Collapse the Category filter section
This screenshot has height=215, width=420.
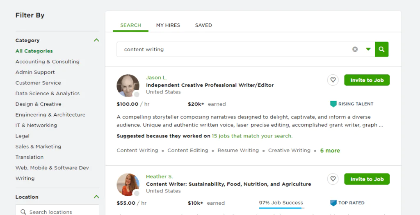click(x=96, y=40)
